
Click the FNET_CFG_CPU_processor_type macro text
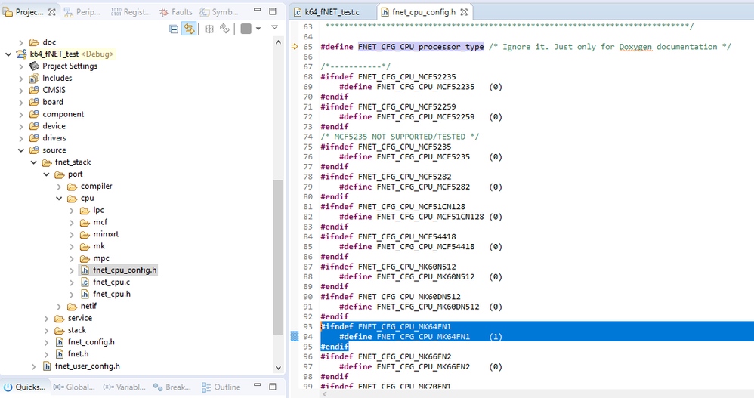[x=421, y=47]
